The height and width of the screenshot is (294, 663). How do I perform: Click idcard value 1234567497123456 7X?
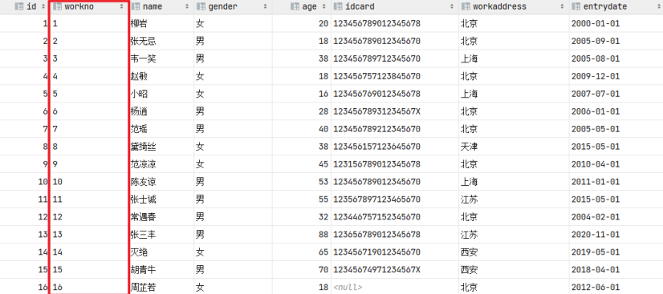tap(376, 269)
